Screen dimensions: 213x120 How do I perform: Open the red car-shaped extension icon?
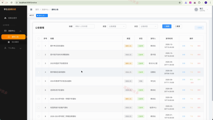coord(195,3)
